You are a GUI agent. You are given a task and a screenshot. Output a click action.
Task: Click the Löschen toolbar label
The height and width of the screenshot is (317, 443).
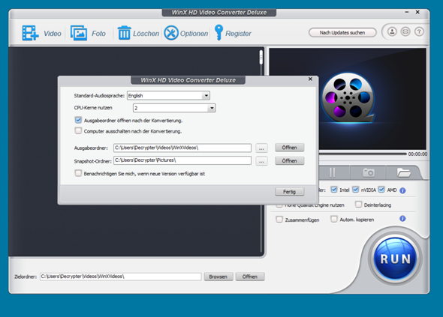pyautogui.click(x=146, y=34)
